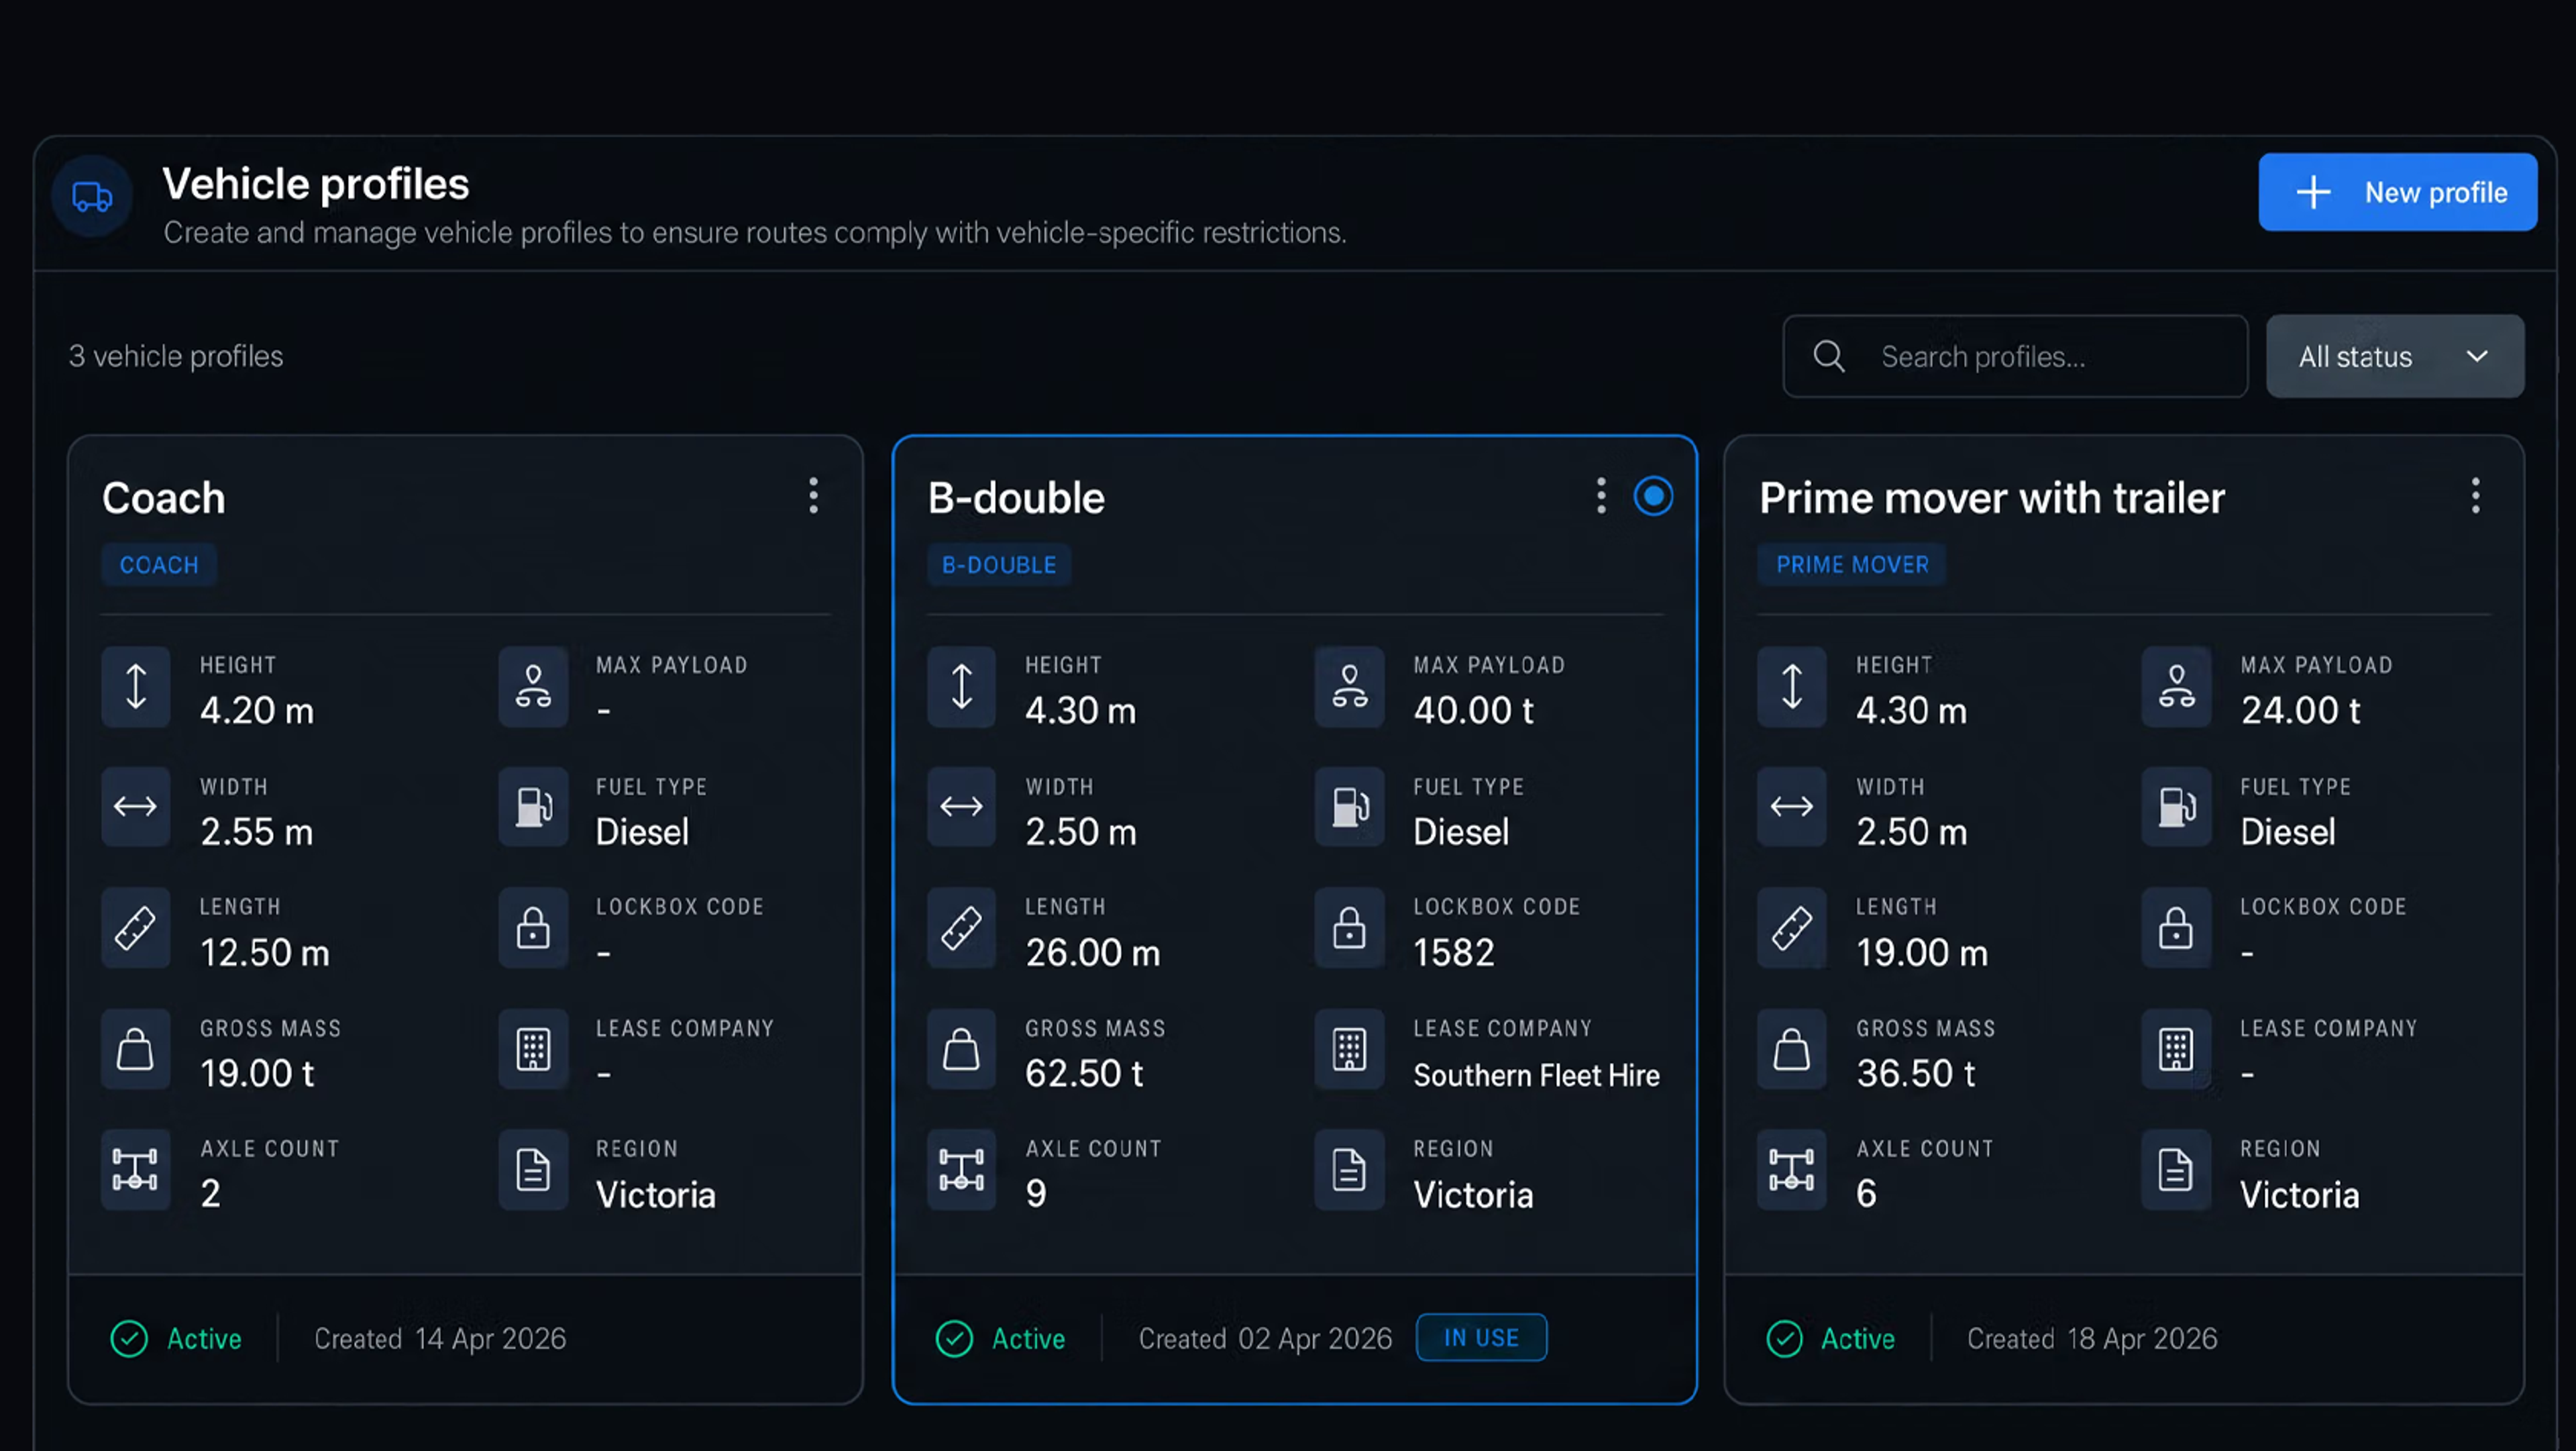The width and height of the screenshot is (2576, 1451).
Task: Click the Prime mover length ruler icon
Action: click(1792, 929)
